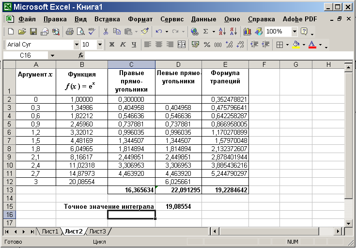
Task: Click the Increase Indent icon
Action: pos(265,45)
